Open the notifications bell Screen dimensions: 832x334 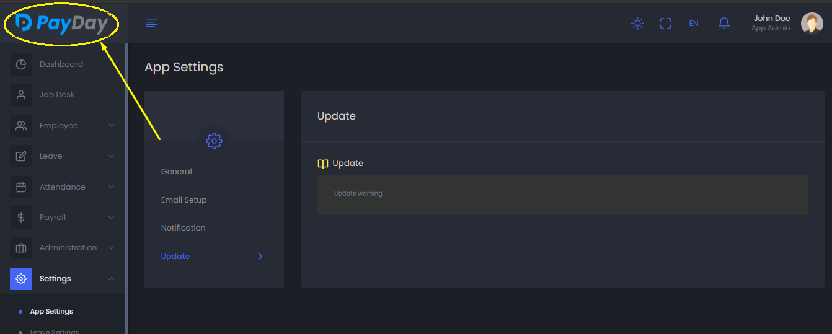[724, 24]
